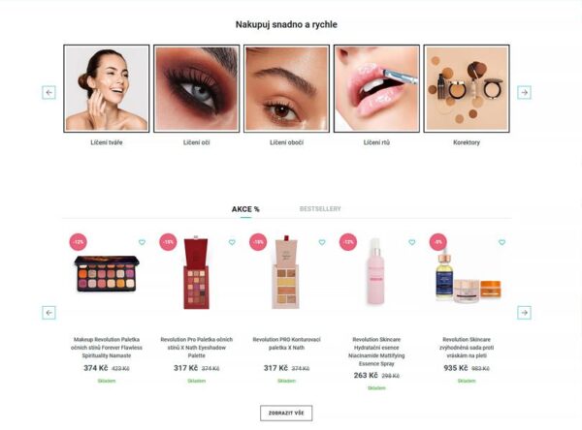The width and height of the screenshot is (582, 430).
Task: Click the category carousel right arrow
Action: pyautogui.click(x=524, y=92)
